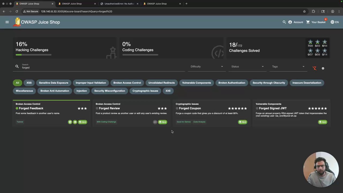Toggle the Security through Obscurity category
This screenshot has height=193, width=343.
tap(269, 83)
